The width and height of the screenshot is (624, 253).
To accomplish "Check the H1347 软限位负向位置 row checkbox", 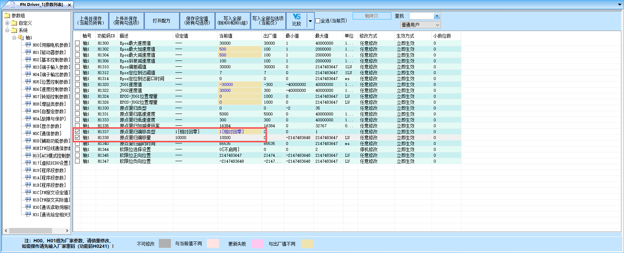I will pyautogui.click(x=78, y=161).
